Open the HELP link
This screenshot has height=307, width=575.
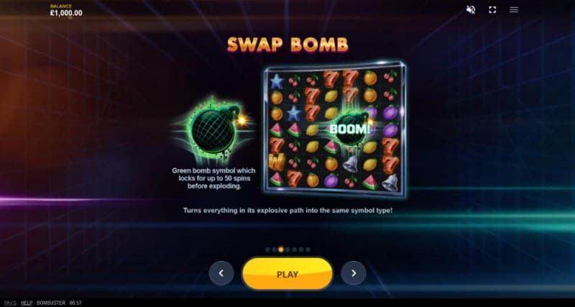27,303
